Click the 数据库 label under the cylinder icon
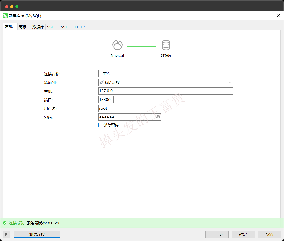 (166, 55)
